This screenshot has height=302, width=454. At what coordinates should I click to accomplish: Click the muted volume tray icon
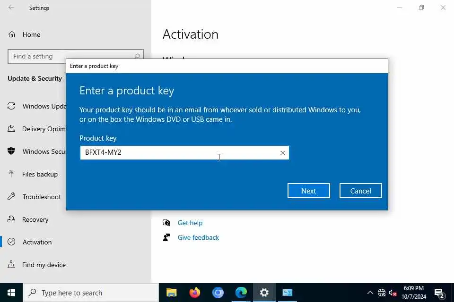393,293
